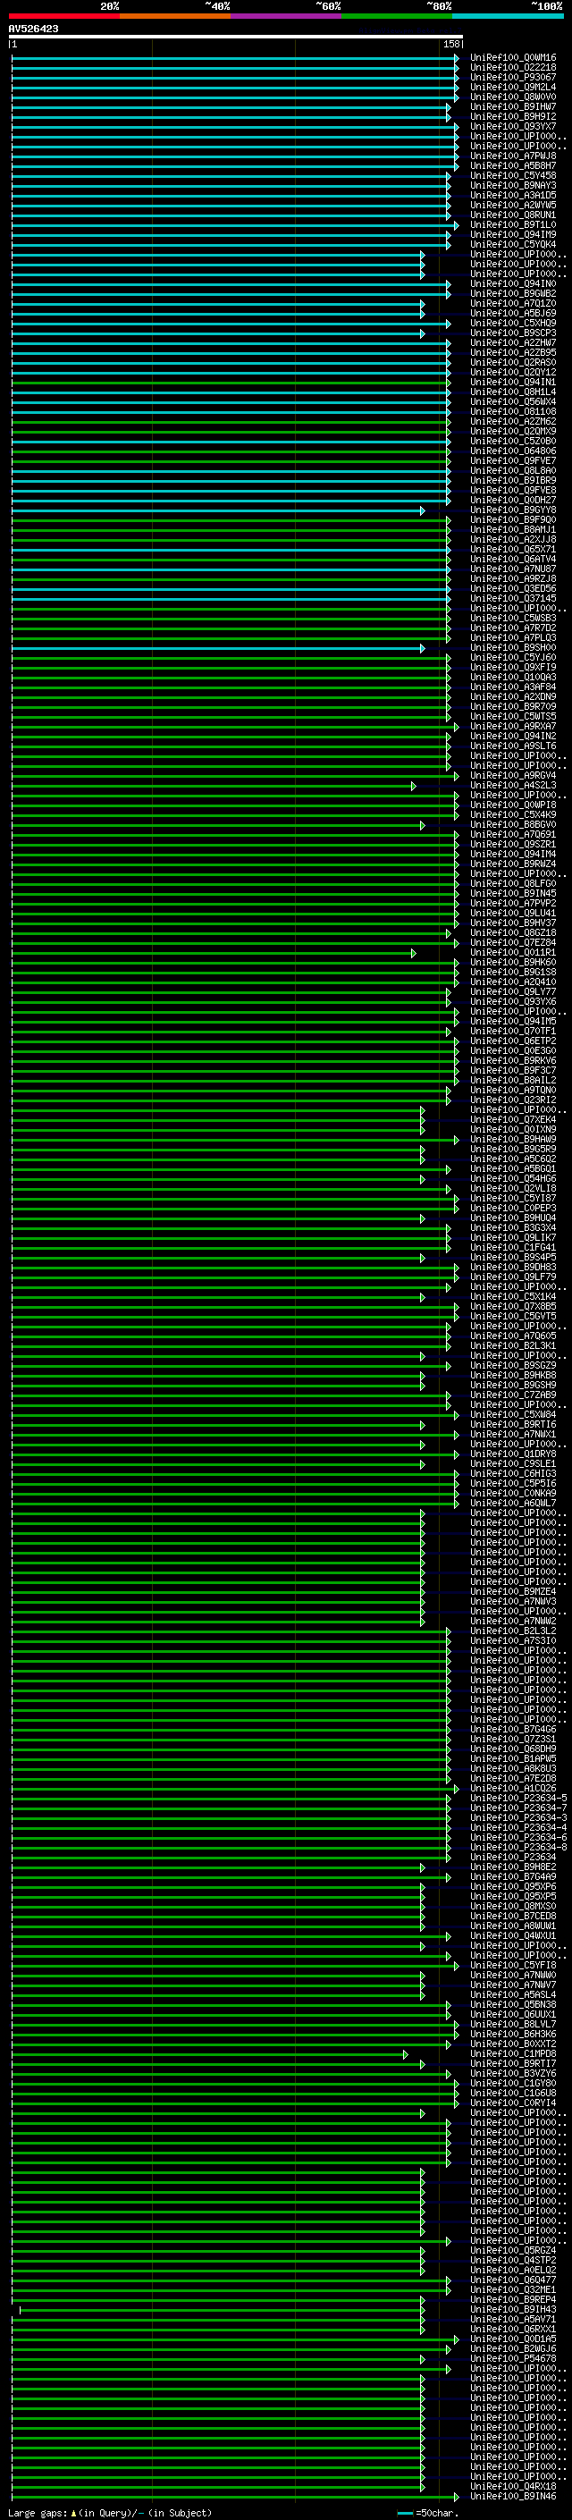Click the cyan ~100% identity legend segment
The image size is (572, 2520).
[x=509, y=16]
